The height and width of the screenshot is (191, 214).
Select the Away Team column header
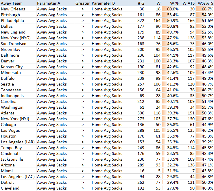(18, 3)
